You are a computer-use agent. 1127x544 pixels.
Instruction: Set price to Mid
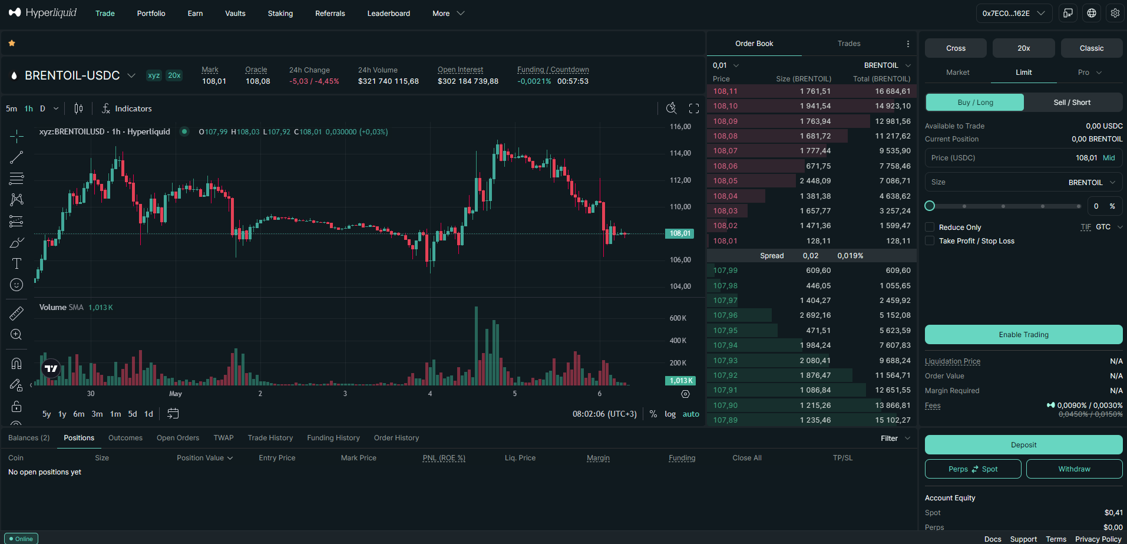(x=1109, y=158)
